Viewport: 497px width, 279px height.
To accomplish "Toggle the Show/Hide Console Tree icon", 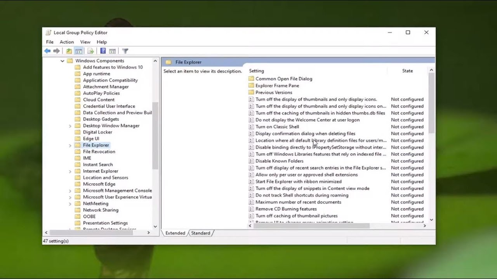I will pyautogui.click(x=78, y=51).
